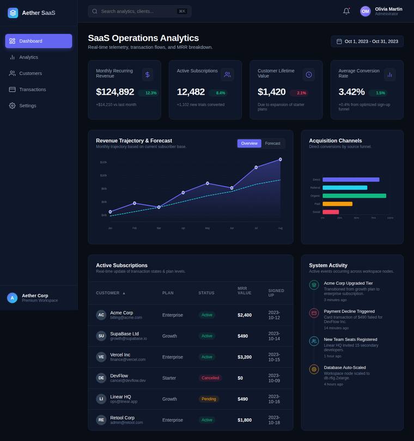The width and height of the screenshot is (414, 441).
Task: Click the Social channel red bar
Action: (331, 212)
